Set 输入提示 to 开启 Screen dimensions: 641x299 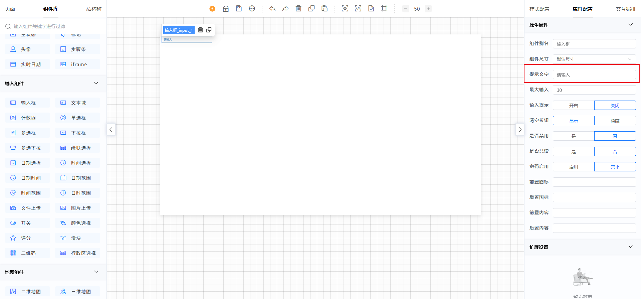click(573, 106)
